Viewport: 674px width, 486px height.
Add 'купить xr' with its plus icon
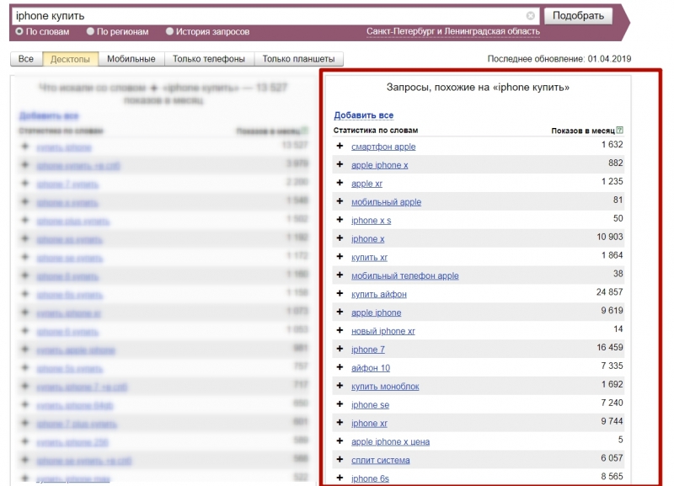tap(340, 257)
